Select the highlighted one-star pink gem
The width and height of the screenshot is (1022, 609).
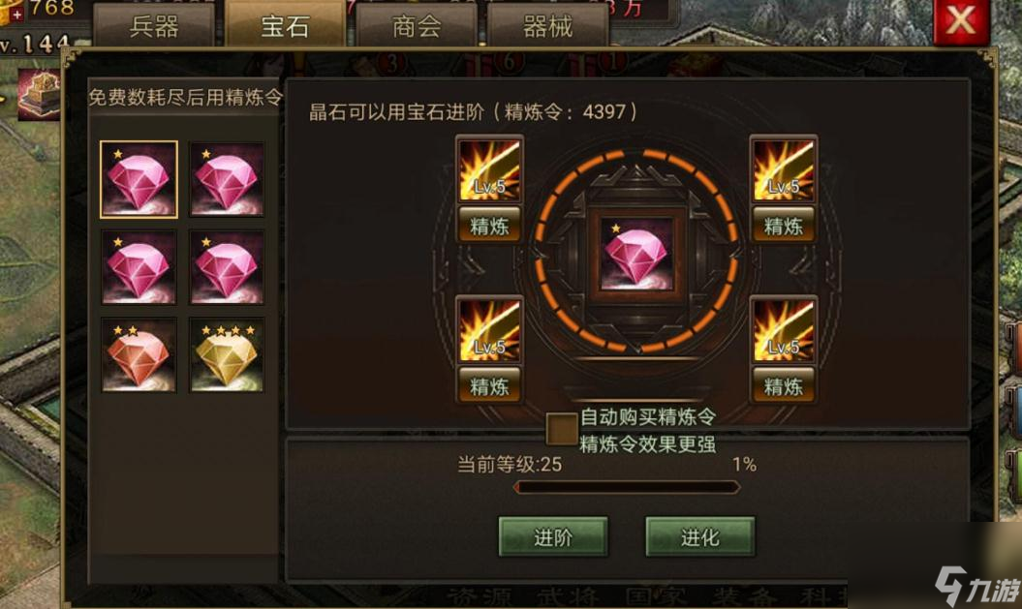(139, 179)
